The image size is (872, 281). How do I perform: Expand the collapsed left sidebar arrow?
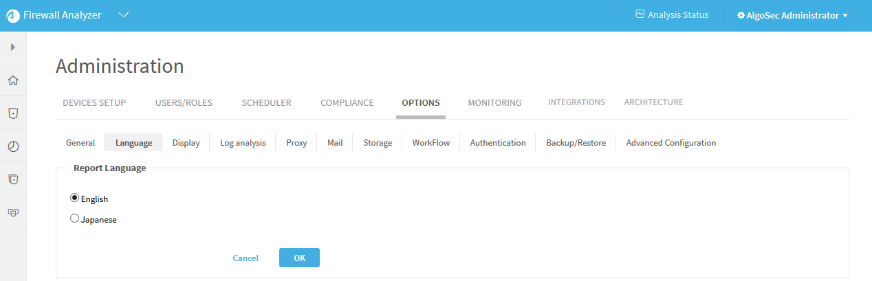[13, 47]
